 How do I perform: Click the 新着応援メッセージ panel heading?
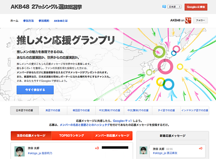point(172,136)
